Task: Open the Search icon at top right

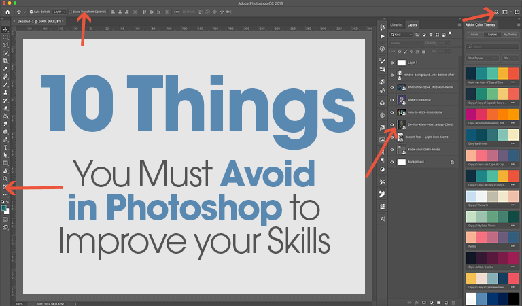Action: (497, 12)
